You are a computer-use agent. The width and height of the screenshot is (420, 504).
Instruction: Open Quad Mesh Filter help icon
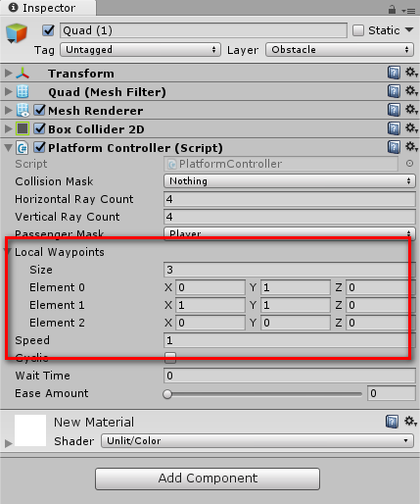(394, 91)
